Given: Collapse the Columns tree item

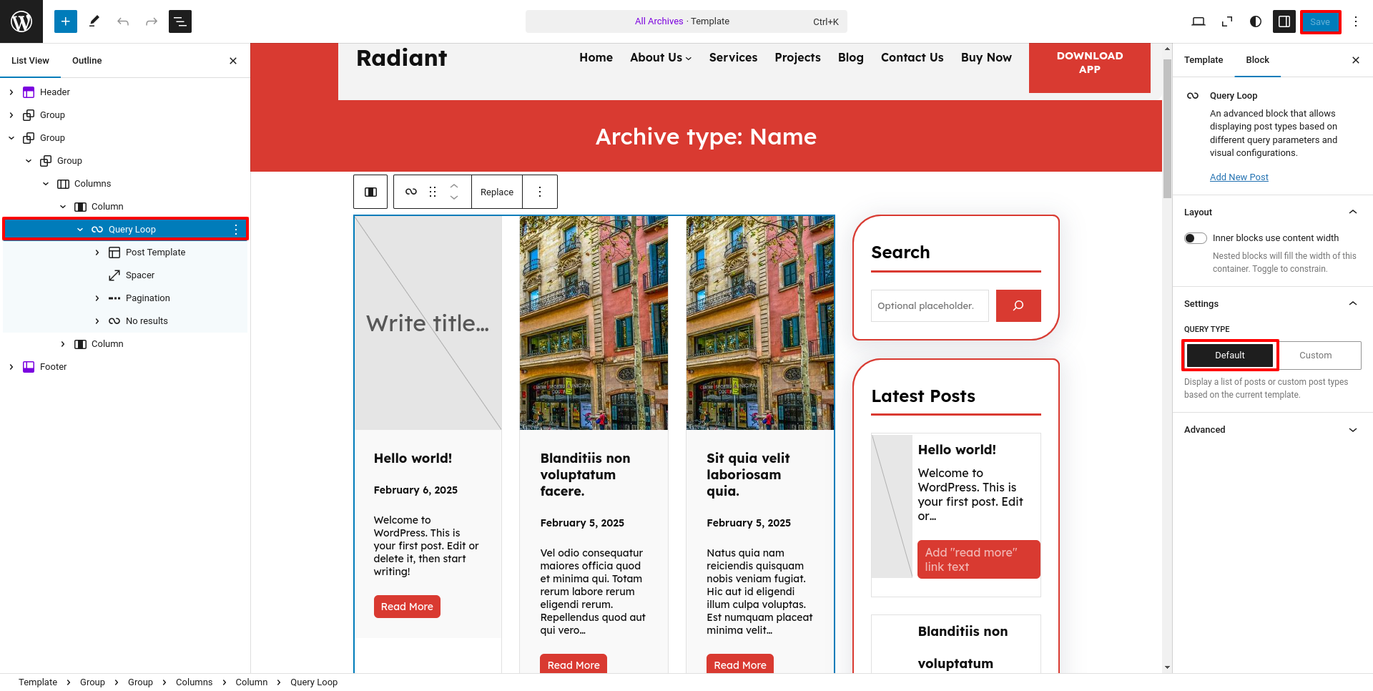Looking at the screenshot, I should (46, 184).
